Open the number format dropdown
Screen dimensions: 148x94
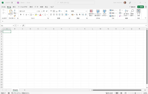click(86, 11)
